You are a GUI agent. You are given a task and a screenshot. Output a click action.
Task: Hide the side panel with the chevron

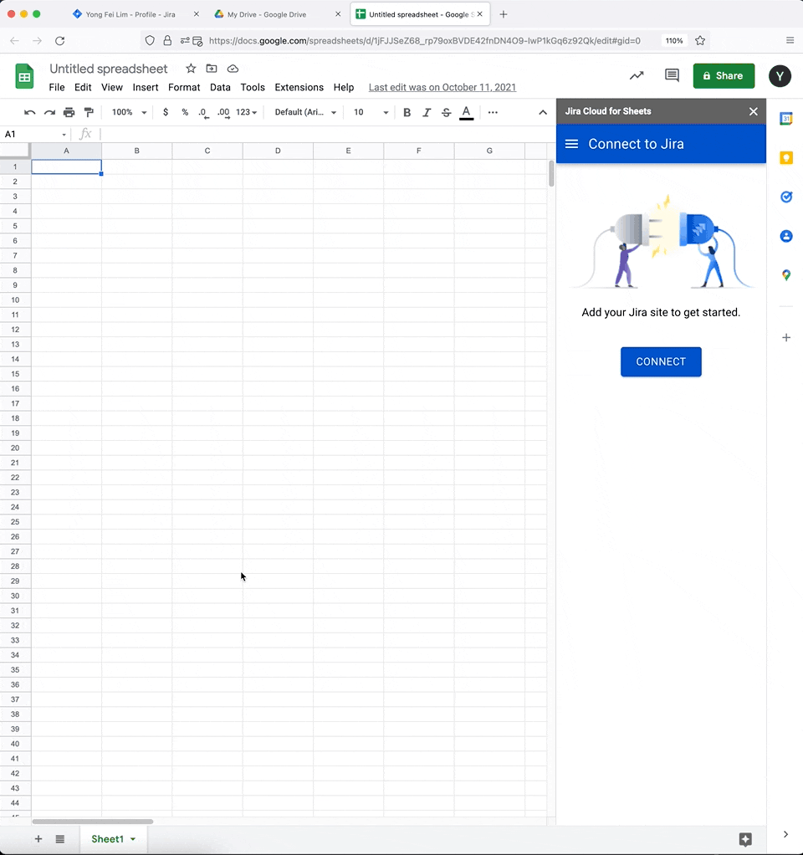pos(785,834)
